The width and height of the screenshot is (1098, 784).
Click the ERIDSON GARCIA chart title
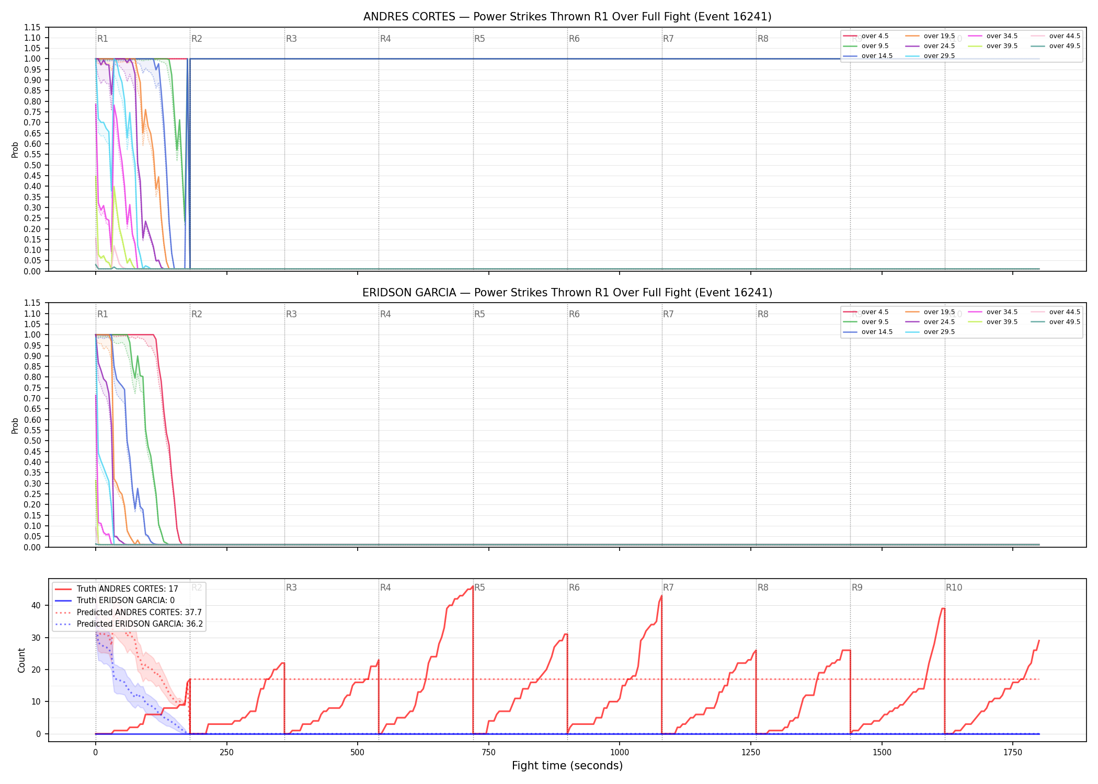[x=567, y=293]
